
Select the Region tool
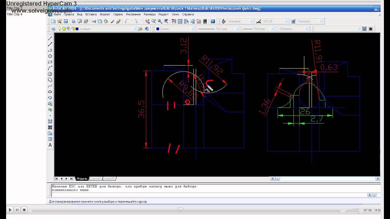[x=50, y=133]
